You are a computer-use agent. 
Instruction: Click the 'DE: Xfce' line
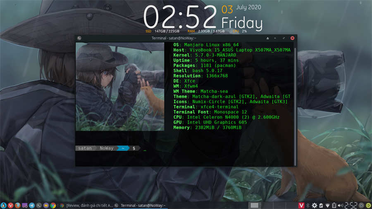(x=184, y=81)
